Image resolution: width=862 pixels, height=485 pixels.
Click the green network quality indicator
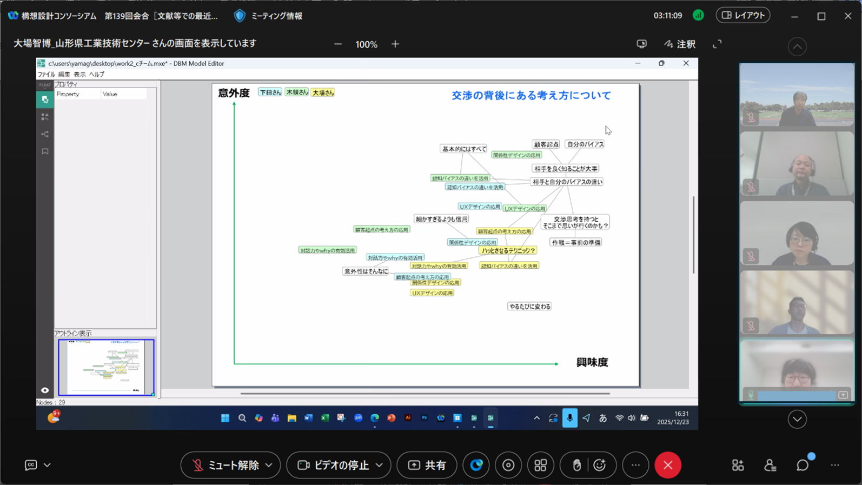[x=698, y=16]
